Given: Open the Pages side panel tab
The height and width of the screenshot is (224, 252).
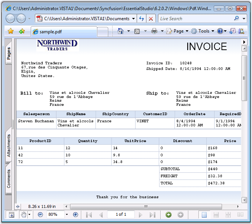Looking at the screenshot, I should tap(9, 53).
